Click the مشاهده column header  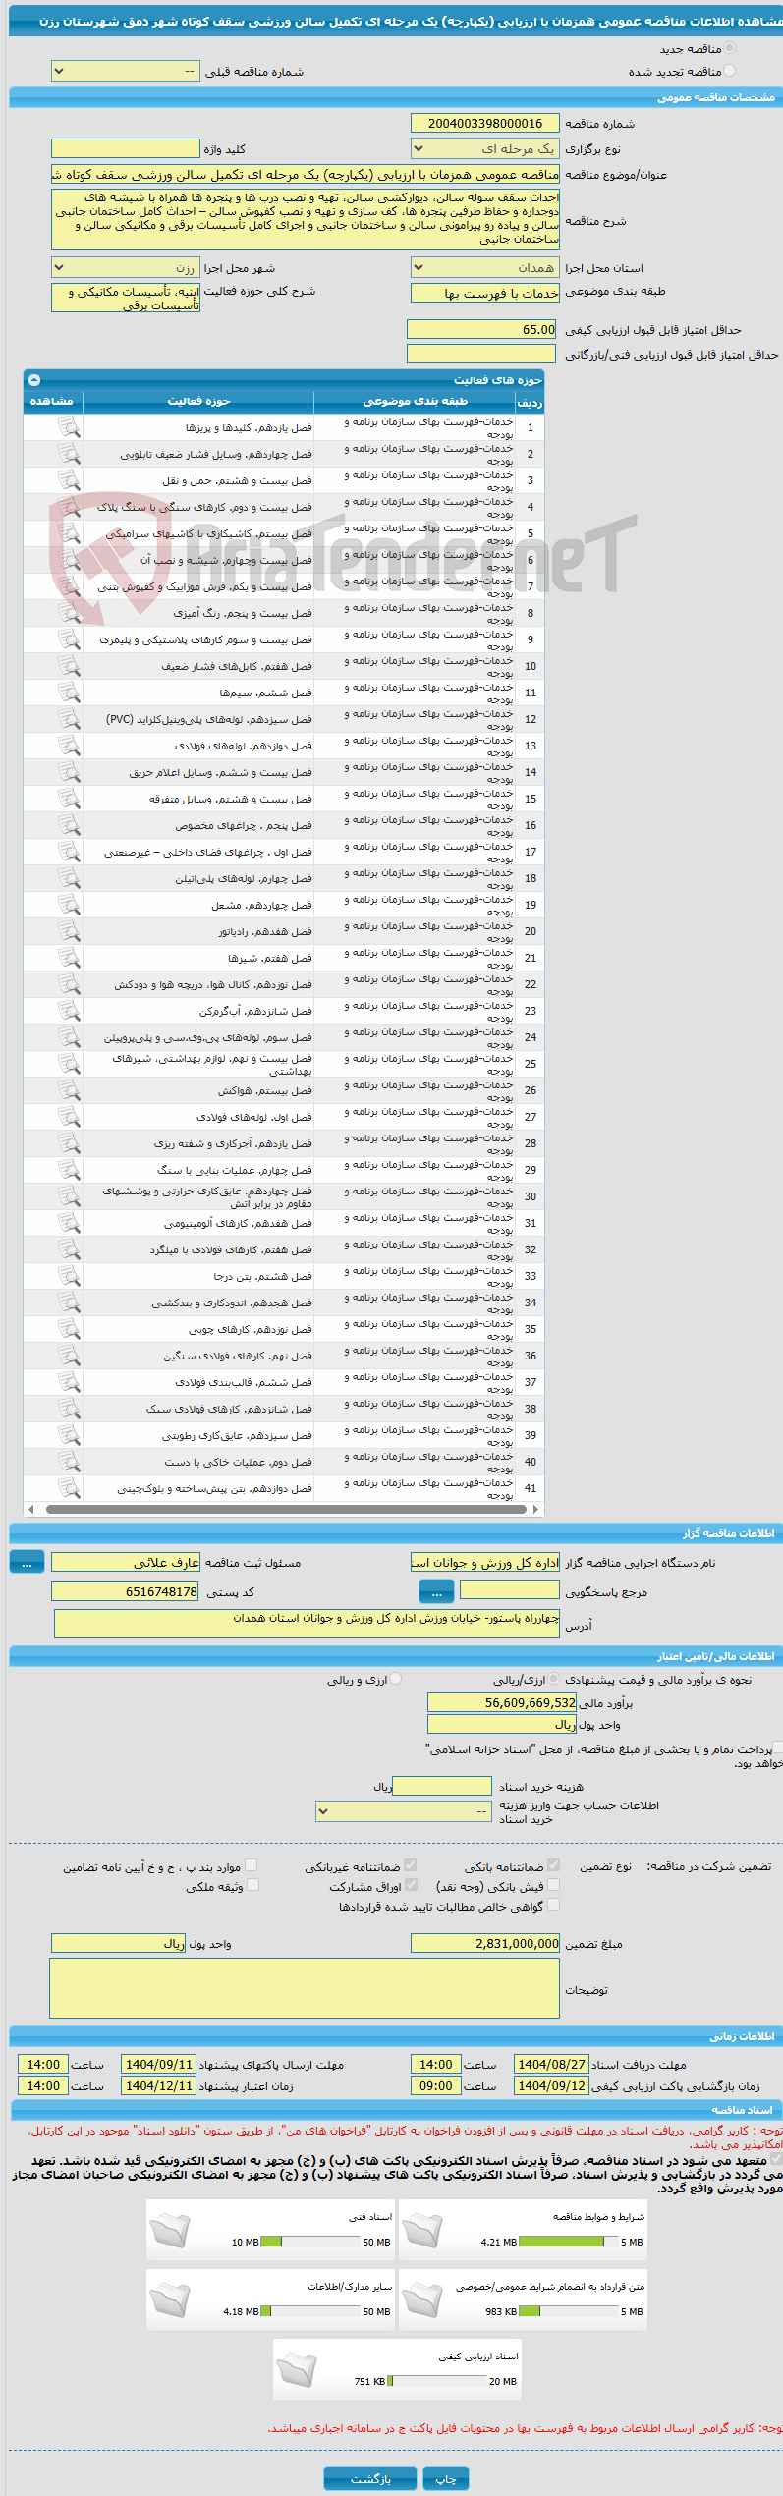52,401
